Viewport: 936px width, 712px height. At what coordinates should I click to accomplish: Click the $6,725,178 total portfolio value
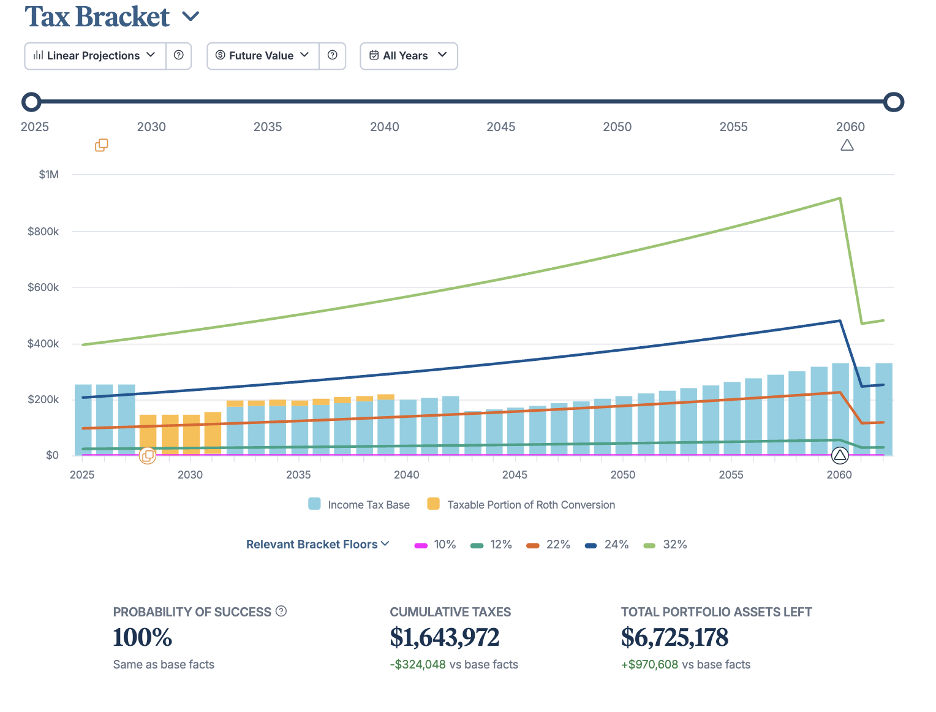[674, 637]
